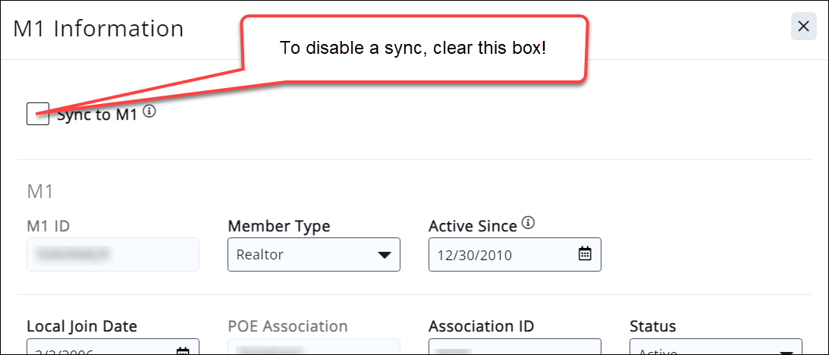This screenshot has width=829, height=355.
Task: Click the blurred M1 ID field
Action: [x=112, y=254]
